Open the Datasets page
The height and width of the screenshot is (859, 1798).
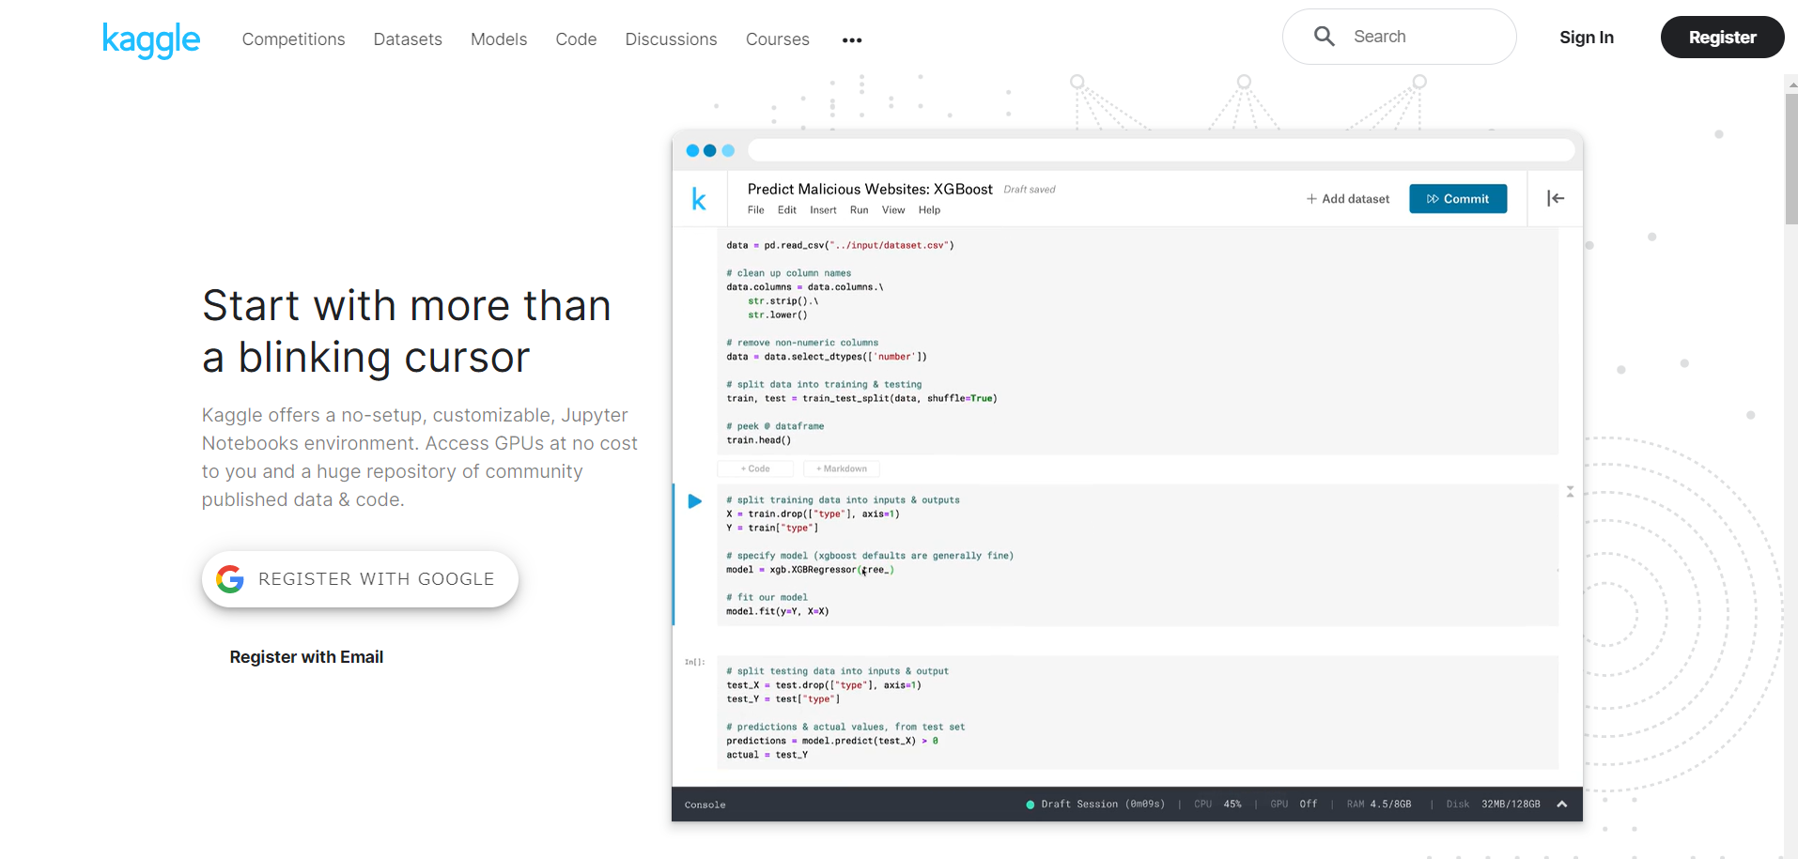click(408, 39)
